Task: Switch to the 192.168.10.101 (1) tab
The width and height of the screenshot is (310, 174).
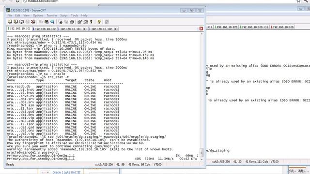Action: (73, 29)
